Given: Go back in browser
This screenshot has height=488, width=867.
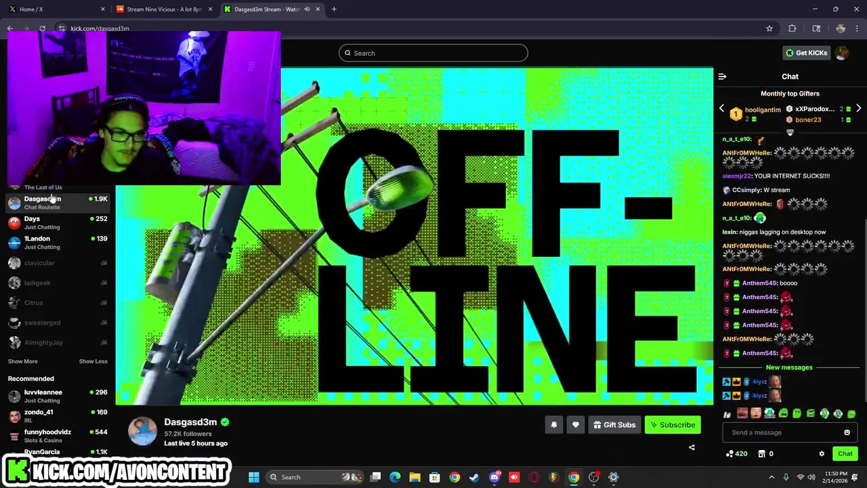Looking at the screenshot, I should (10, 28).
